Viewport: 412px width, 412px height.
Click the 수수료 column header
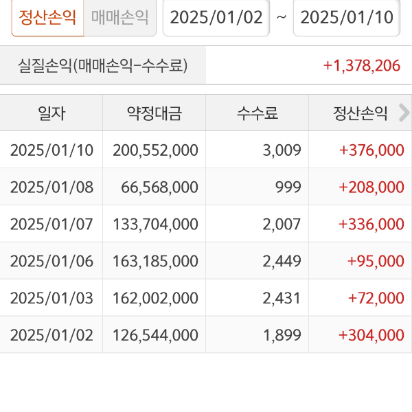[257, 113]
